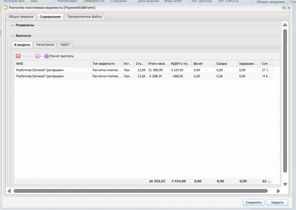Open the Общие сведения tab in the payment form
This screenshot has height=210, width=296.
[21, 17]
